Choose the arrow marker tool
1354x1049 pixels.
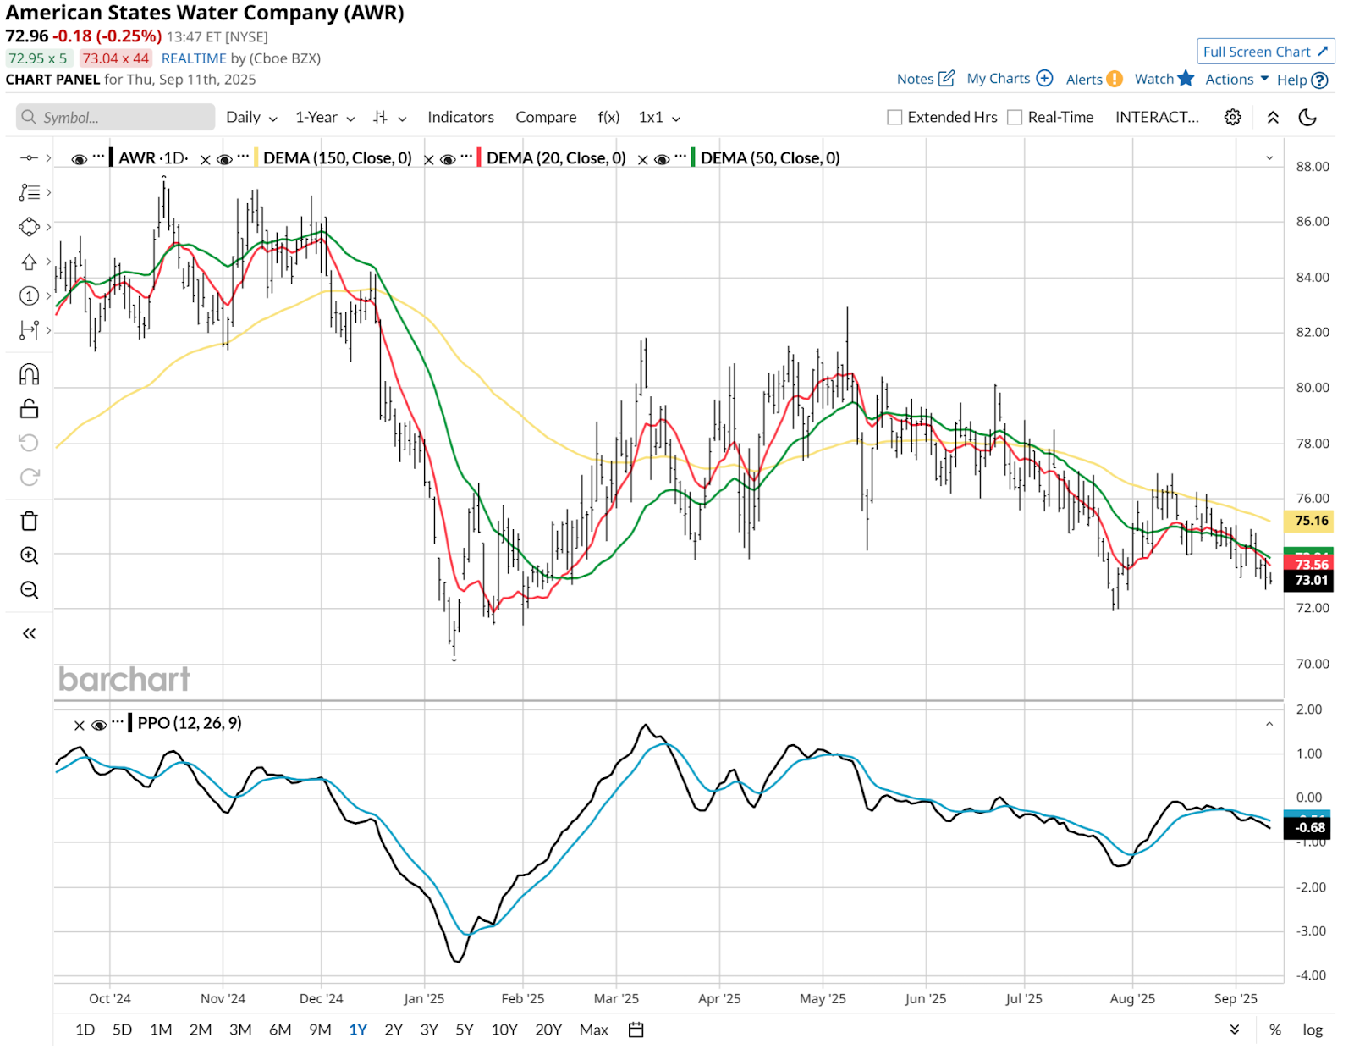pos(29,262)
